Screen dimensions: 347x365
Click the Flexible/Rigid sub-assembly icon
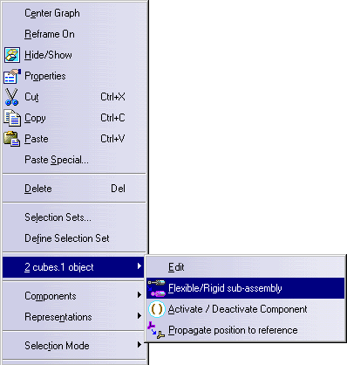click(x=156, y=288)
